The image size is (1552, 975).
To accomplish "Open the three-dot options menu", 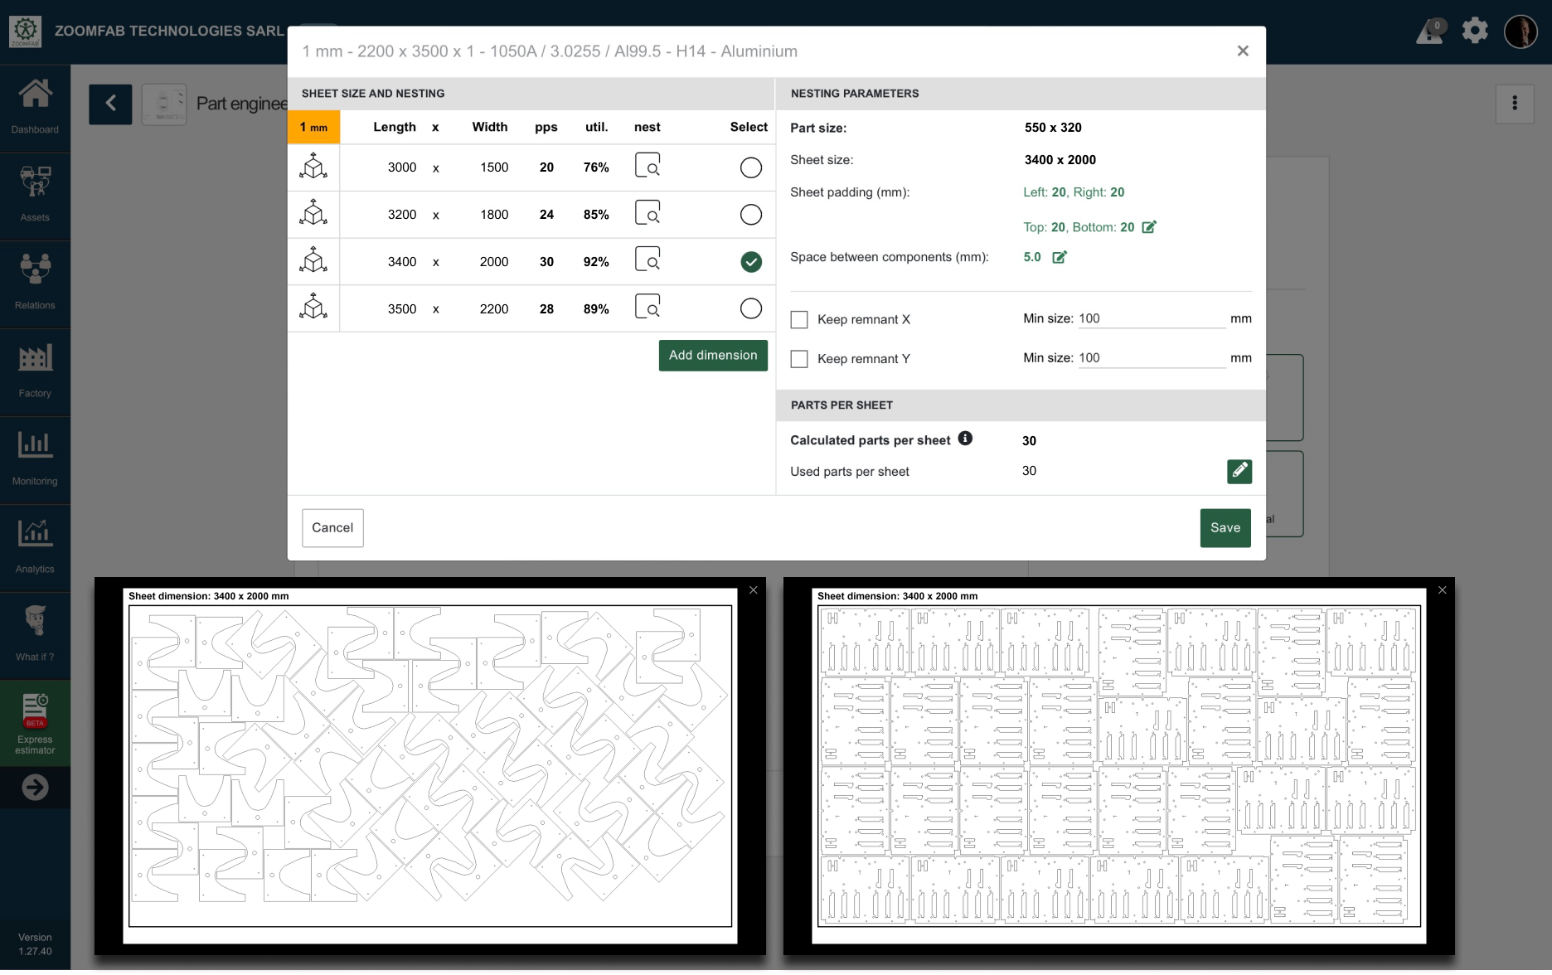I will (x=1515, y=104).
